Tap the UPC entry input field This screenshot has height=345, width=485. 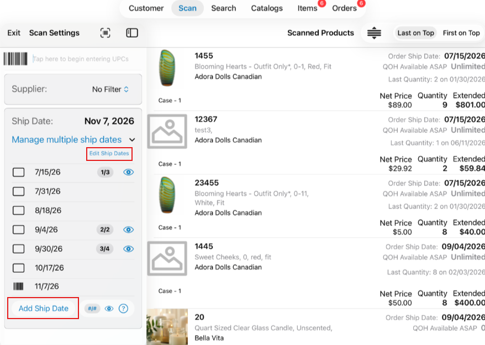coord(87,59)
